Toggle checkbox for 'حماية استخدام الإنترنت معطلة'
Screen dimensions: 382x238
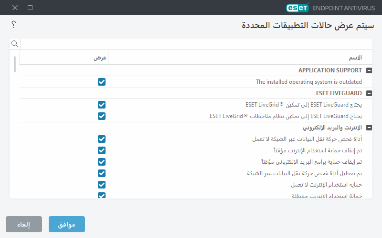[102, 195]
